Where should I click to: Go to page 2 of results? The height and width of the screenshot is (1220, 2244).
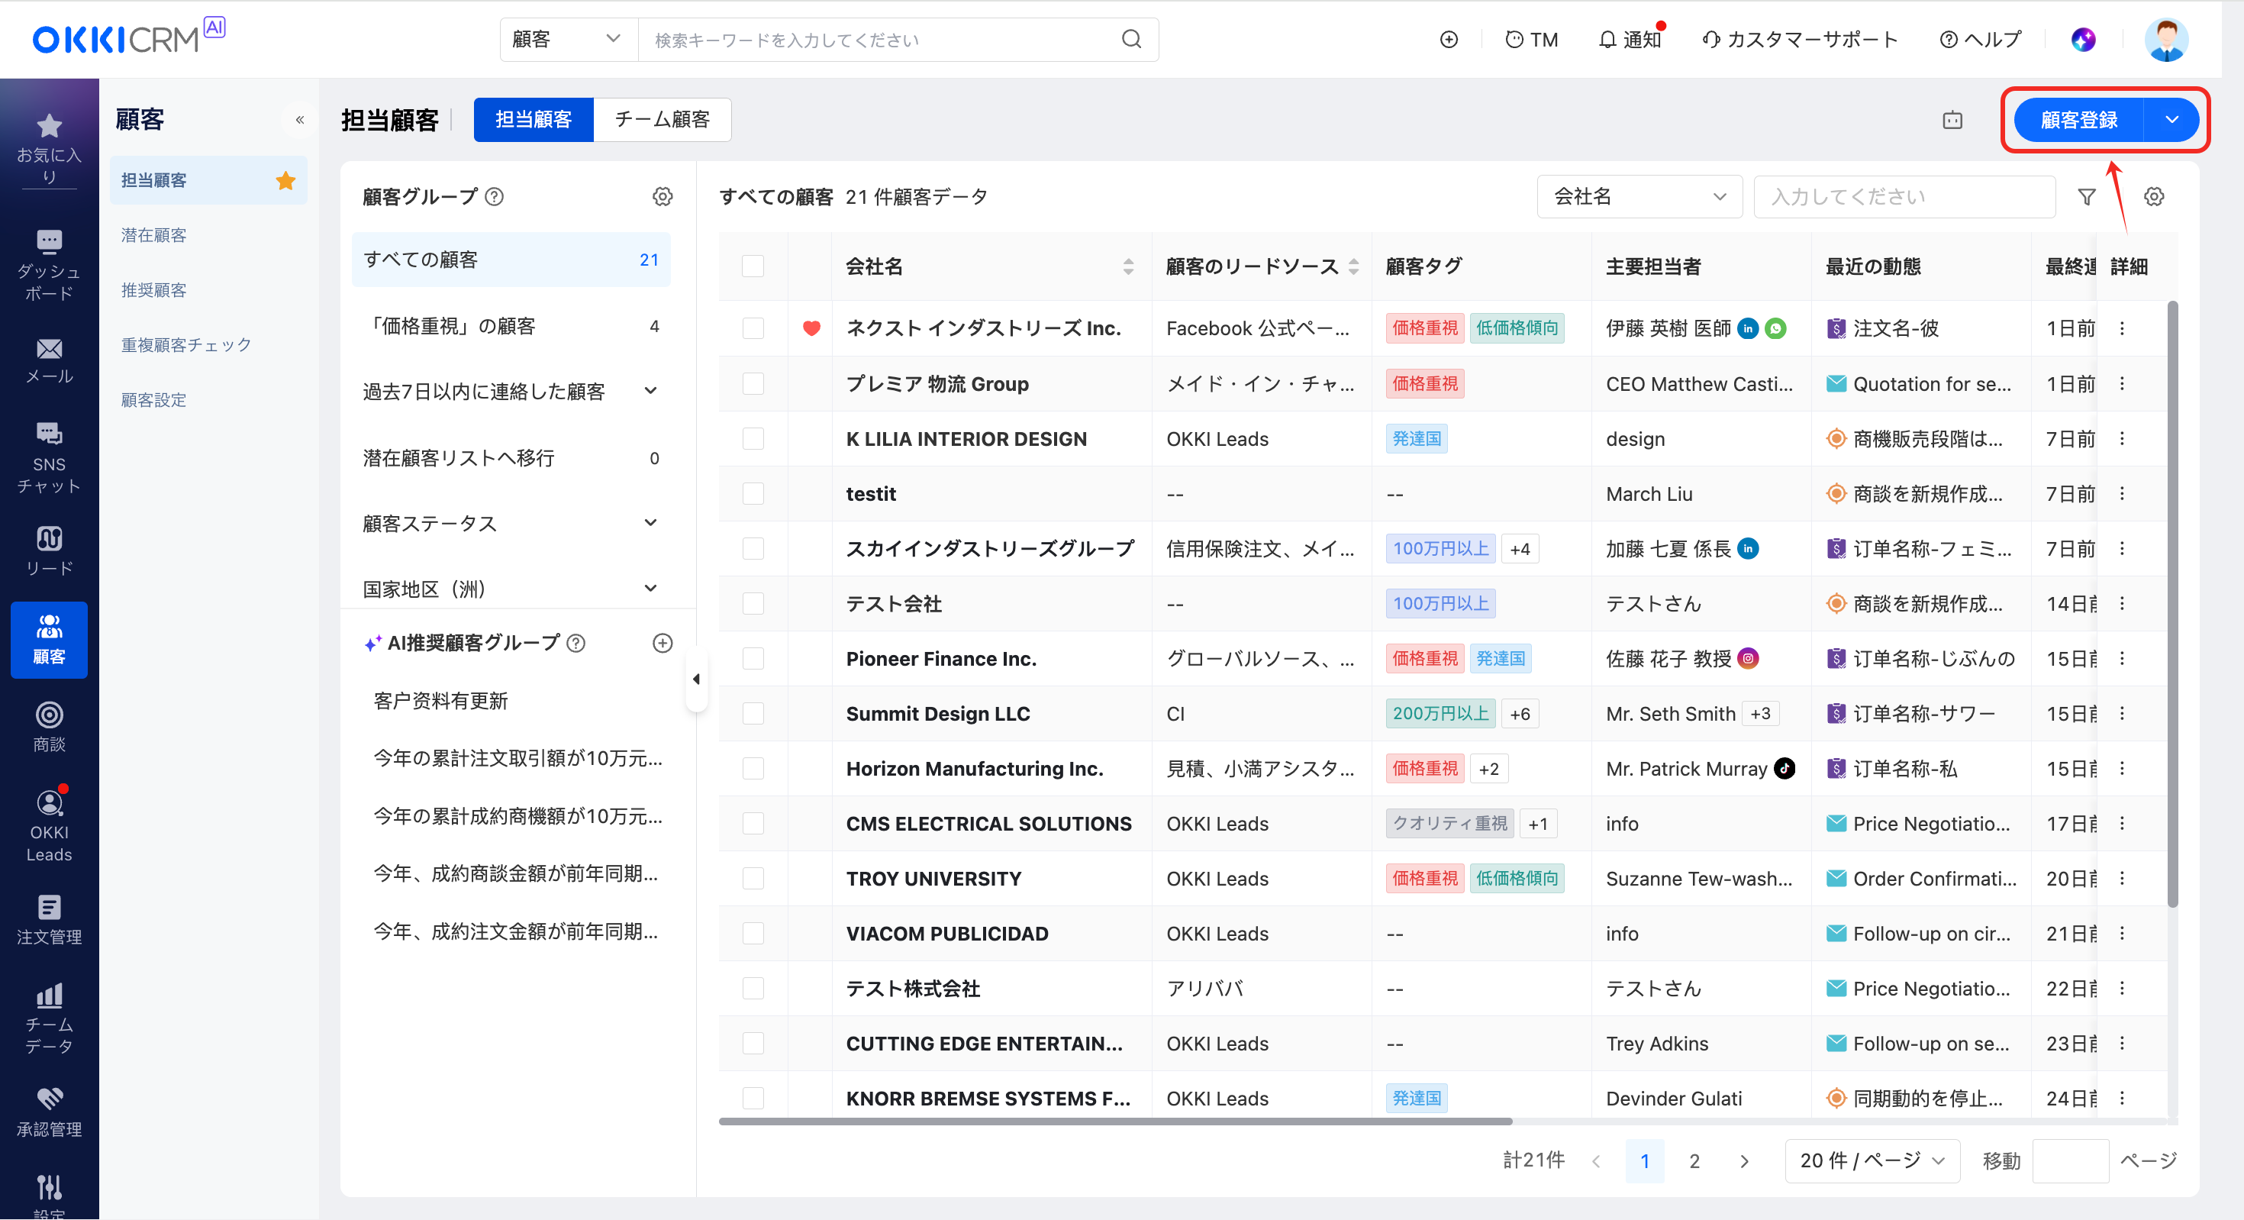click(1694, 1160)
